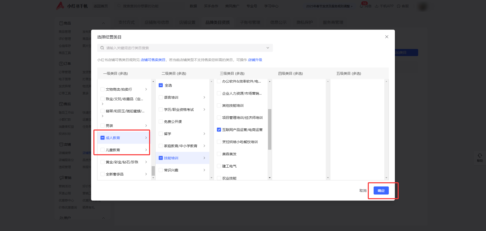486x231 pixels.
Task: Close the category selection dialog
Action: pyautogui.click(x=387, y=37)
